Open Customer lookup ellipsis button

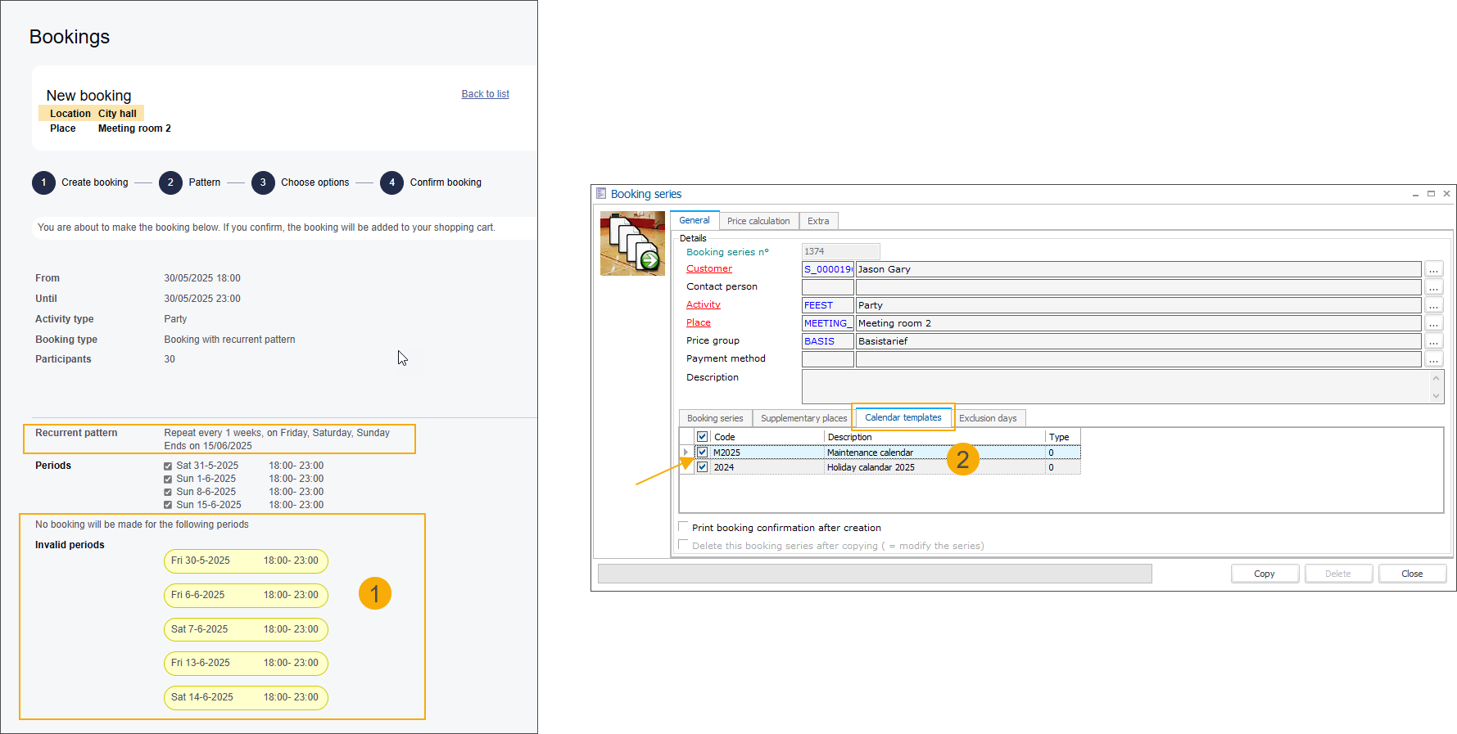tap(1433, 270)
